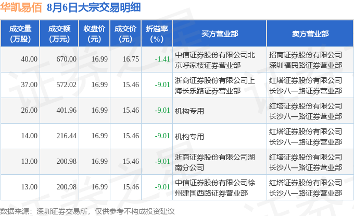Select buyer 浙商证券湖南分公司
This screenshot has height=216, width=354.
(x=215, y=162)
